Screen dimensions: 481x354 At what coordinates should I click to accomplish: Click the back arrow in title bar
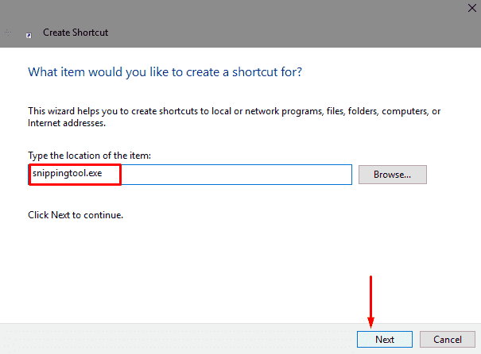click(x=8, y=33)
